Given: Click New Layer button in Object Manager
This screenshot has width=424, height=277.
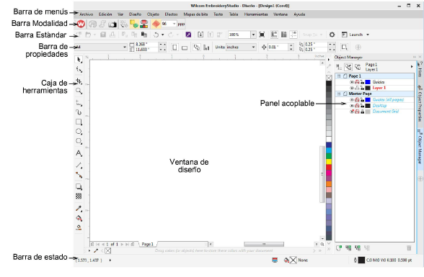Looking at the screenshot, I should tap(339, 248).
